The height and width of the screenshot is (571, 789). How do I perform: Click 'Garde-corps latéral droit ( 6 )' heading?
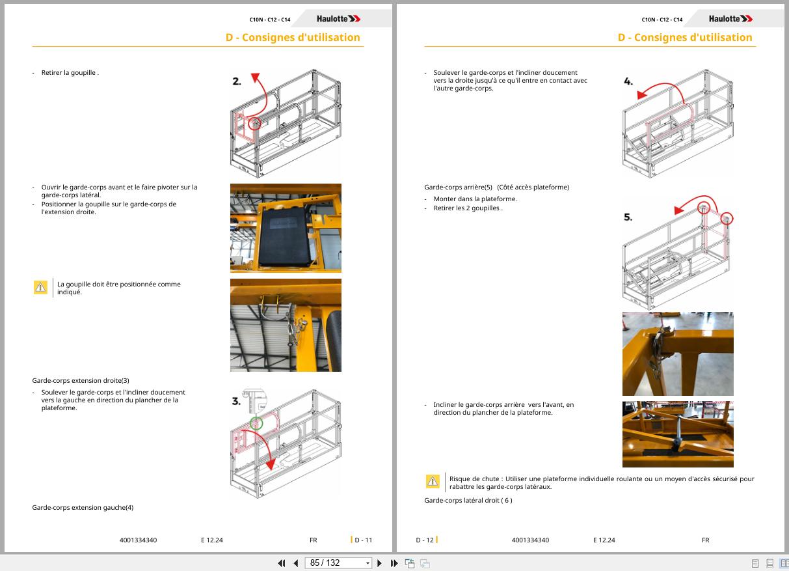[x=468, y=500]
